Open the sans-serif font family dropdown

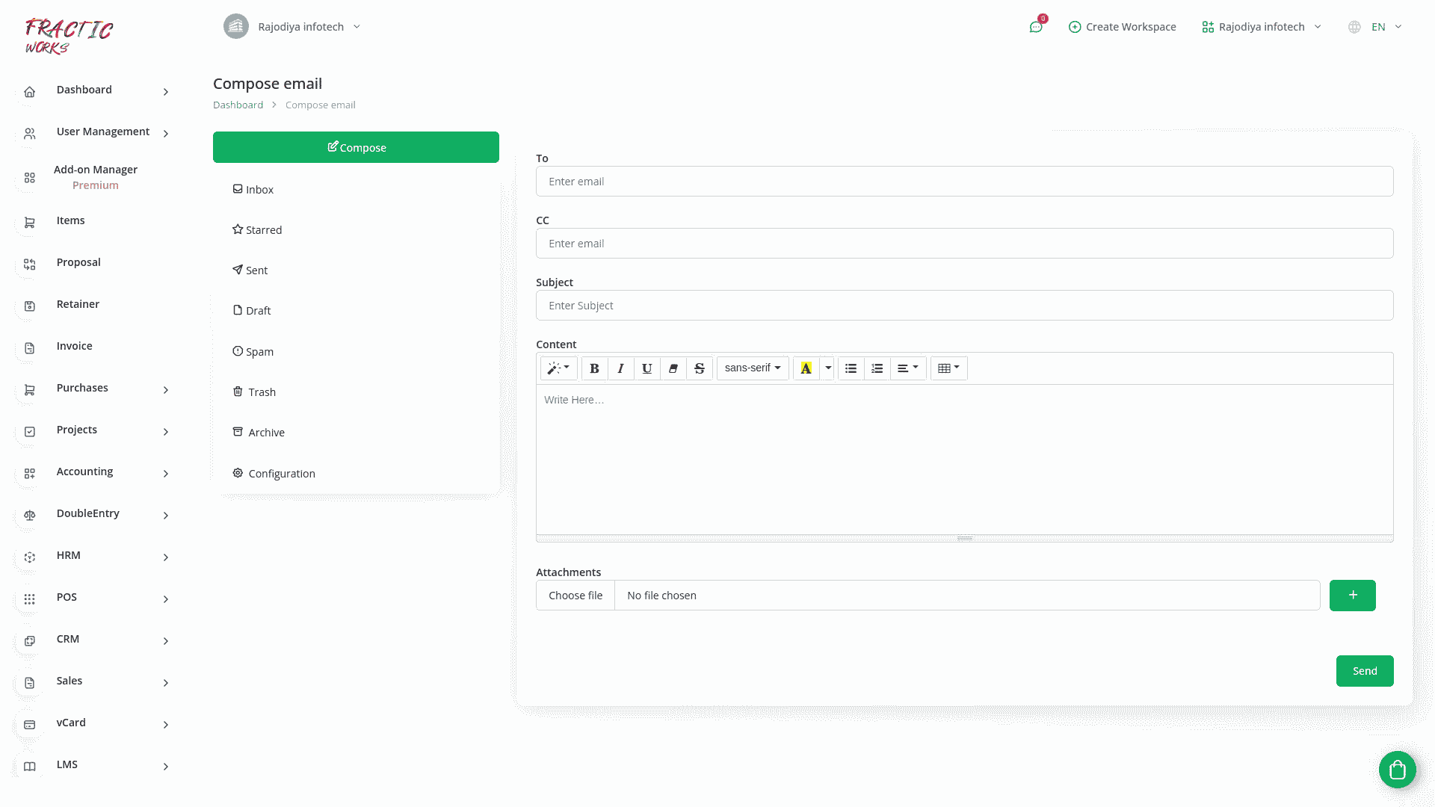tap(752, 368)
